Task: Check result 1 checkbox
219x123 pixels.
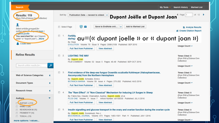Action: point(59,36)
